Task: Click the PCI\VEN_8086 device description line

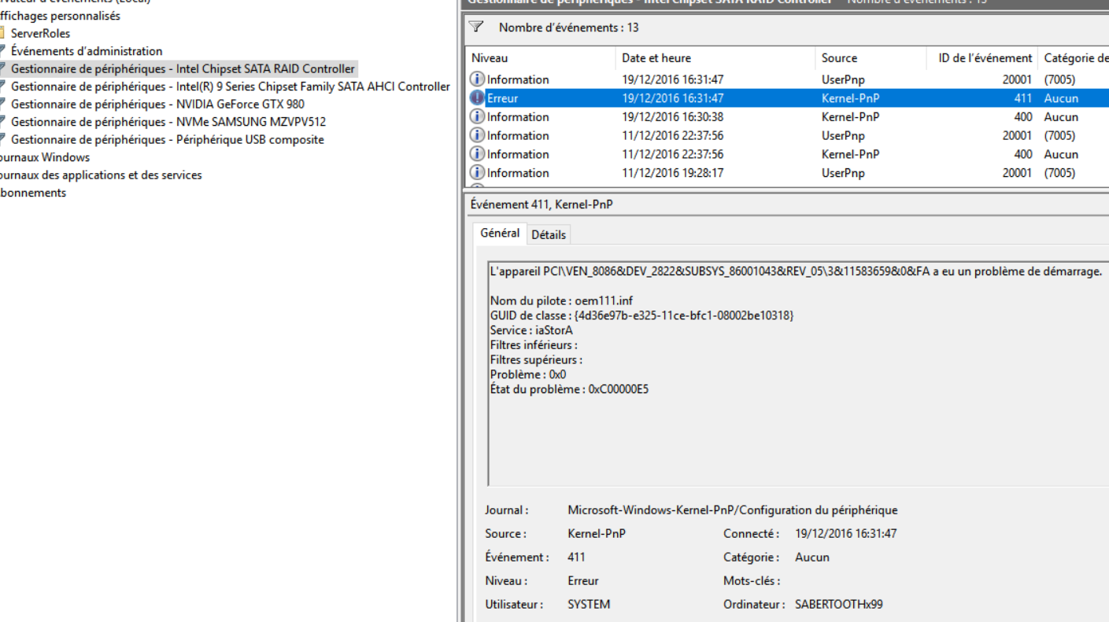Action: click(796, 272)
